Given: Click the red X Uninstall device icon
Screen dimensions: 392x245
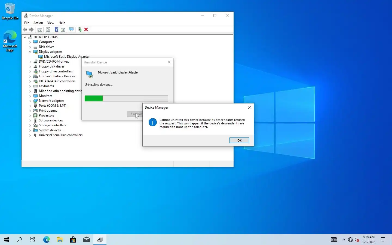Looking at the screenshot, I should tap(86, 29).
